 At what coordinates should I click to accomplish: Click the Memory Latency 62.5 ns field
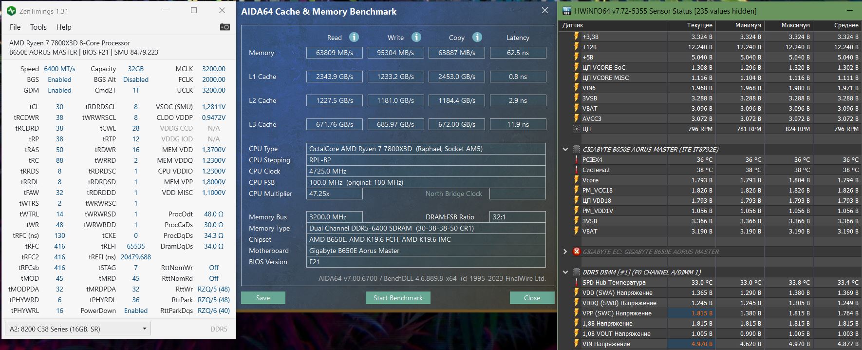(x=518, y=53)
